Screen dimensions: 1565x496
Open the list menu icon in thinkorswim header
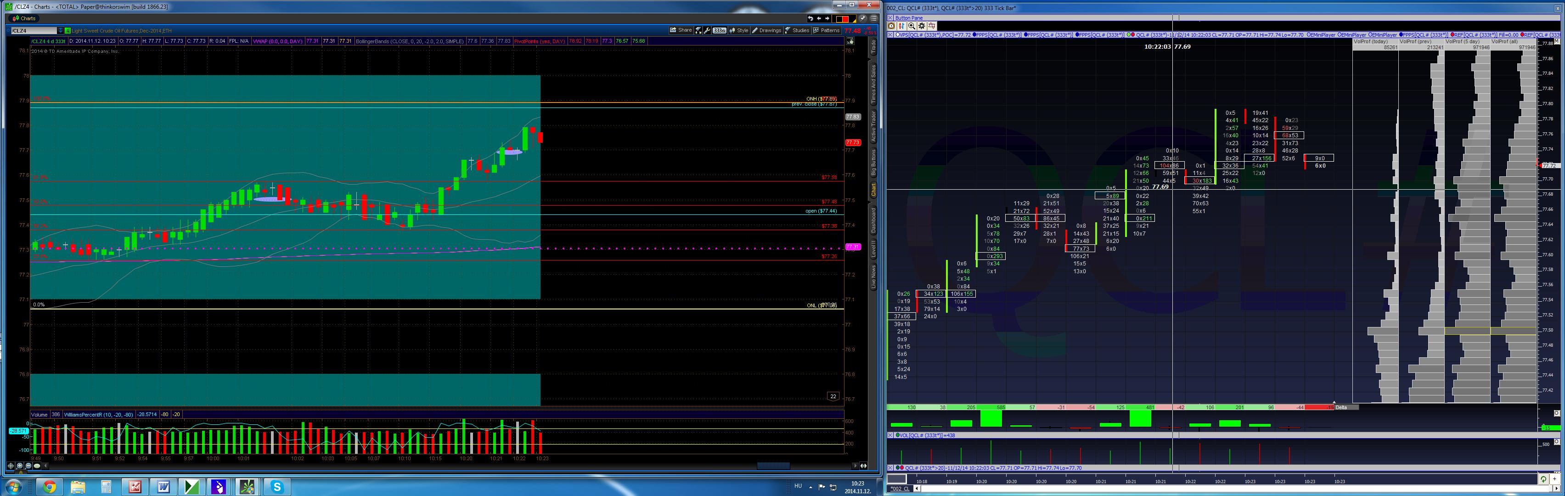873,18
